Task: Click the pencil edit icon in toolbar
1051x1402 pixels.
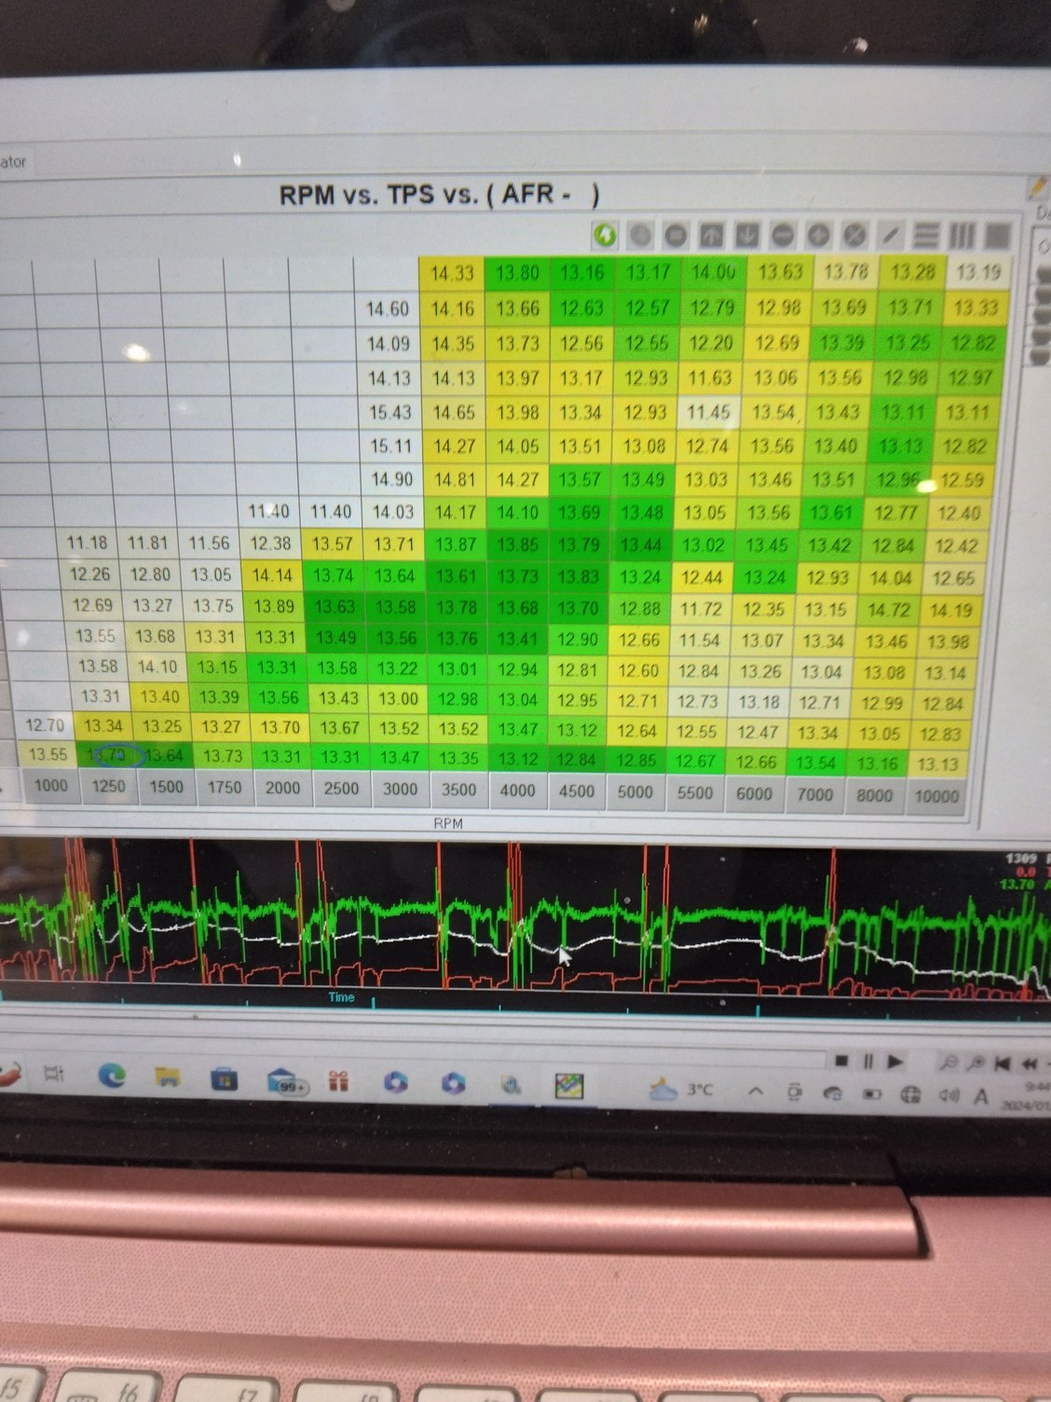Action: [891, 236]
